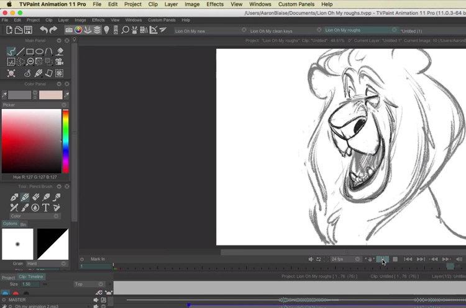Open the Effects menu in macOS menu bar
Viewport: 466px width, 308px height.
point(215,4)
